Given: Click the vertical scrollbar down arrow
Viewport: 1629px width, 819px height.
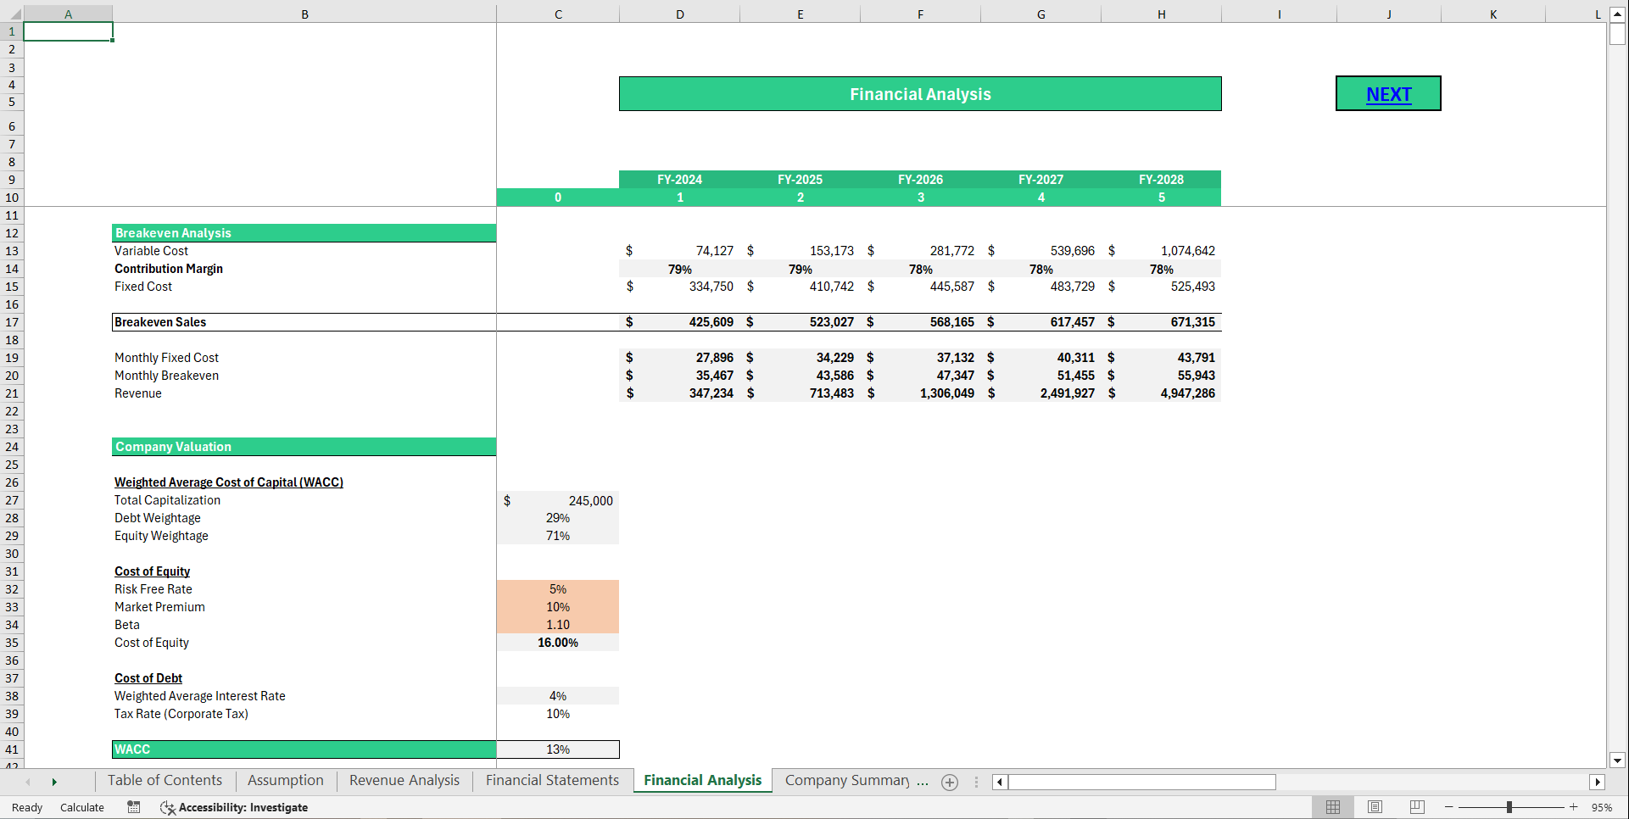Looking at the screenshot, I should pos(1618,760).
